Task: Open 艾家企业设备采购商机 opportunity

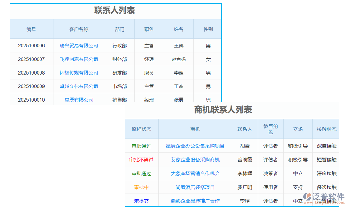Action: coord(195,159)
